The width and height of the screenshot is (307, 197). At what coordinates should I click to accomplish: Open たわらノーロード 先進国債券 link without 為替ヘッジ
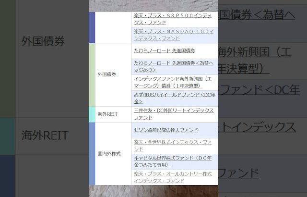tap(165, 51)
